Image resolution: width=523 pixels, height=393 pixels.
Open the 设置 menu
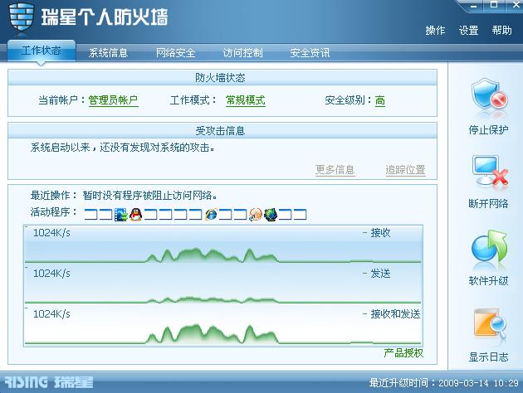468,31
